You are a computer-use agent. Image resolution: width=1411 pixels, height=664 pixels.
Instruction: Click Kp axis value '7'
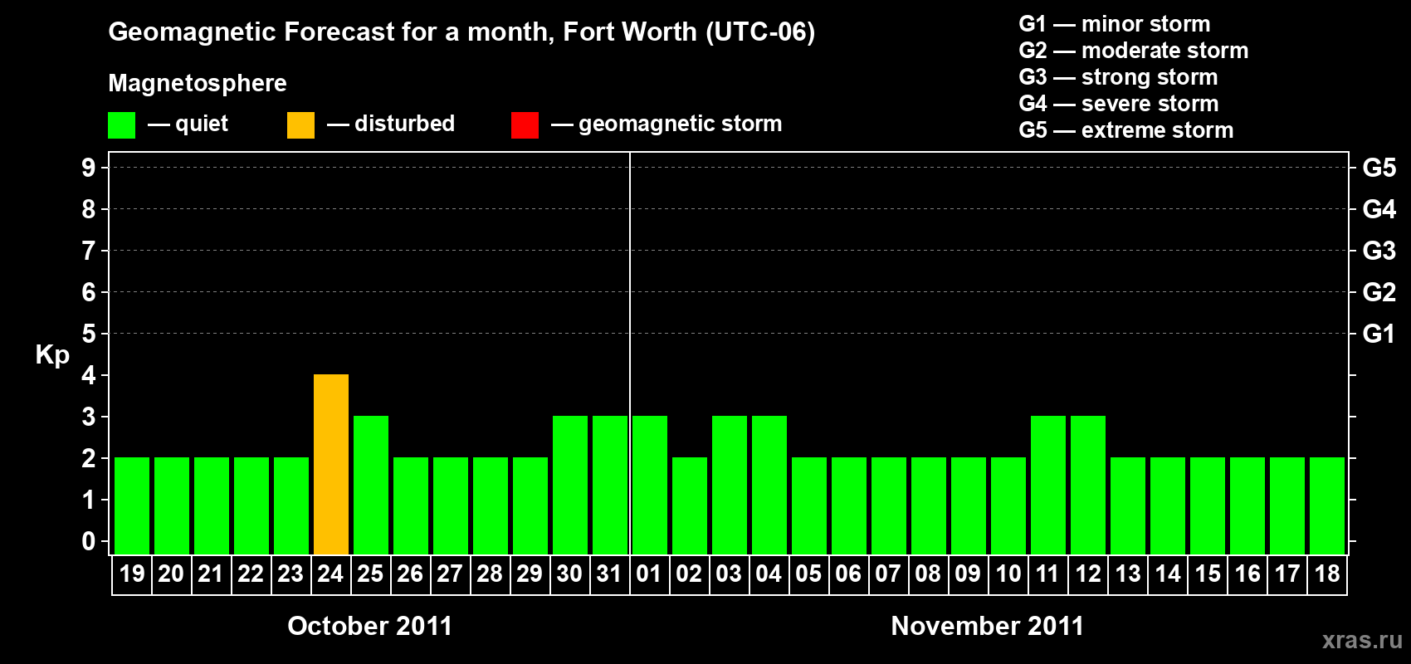(89, 251)
